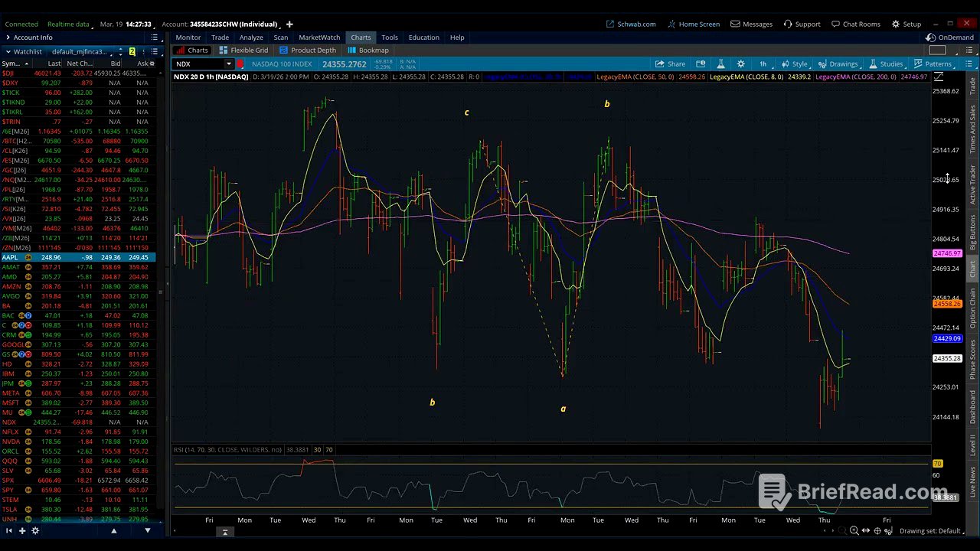Open the Drawings percent icon in chart toolbar

(x=822, y=64)
